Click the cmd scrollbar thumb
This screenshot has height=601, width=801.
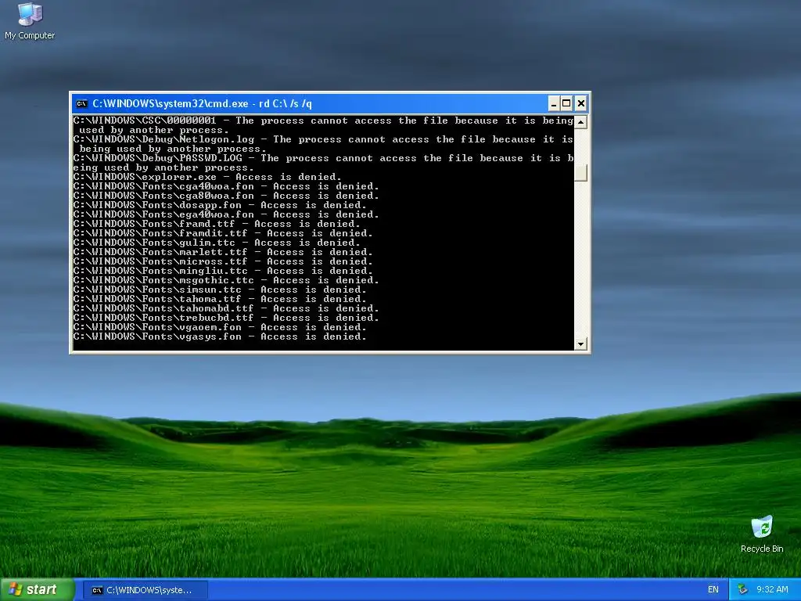[580, 173]
